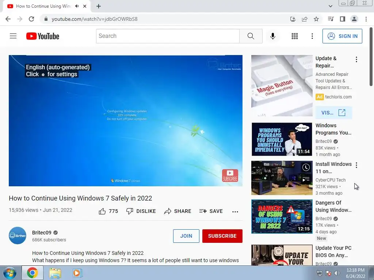The image size is (374, 280).
Task: Start voice search with the microphone icon
Action: 272,36
